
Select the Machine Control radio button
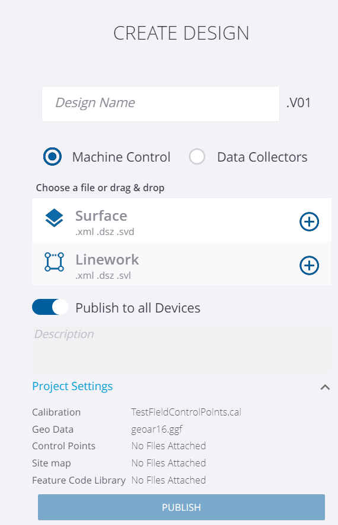pyautogui.click(x=52, y=157)
